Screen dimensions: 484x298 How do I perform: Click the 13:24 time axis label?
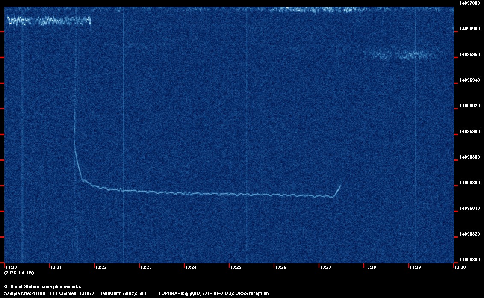(x=191, y=267)
